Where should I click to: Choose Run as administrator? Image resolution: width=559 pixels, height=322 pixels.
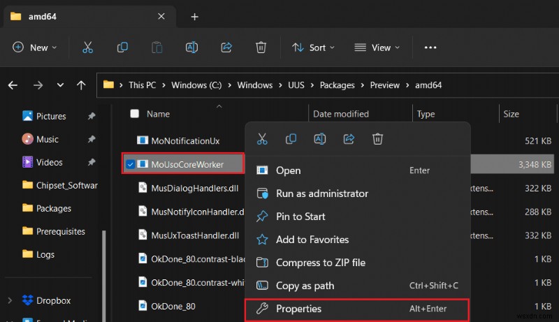pos(357,193)
